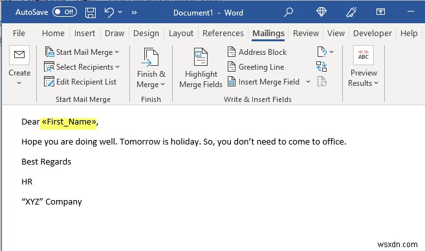Click the highlighted «First_Name» merge field
This screenshot has height=251, width=425.
click(69, 122)
